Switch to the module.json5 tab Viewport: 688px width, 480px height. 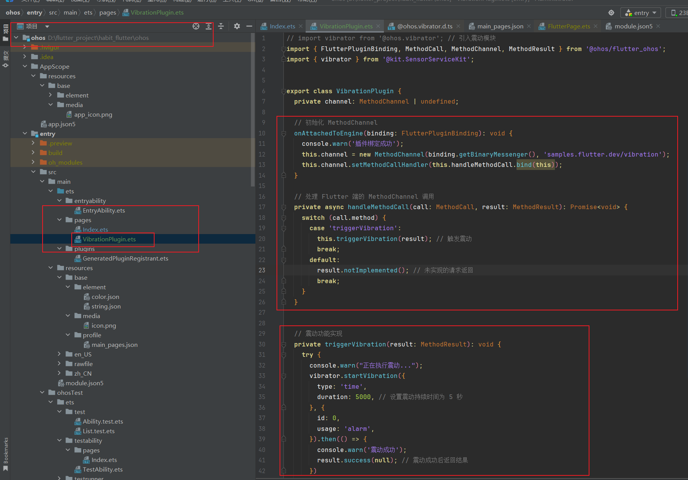[x=633, y=26]
